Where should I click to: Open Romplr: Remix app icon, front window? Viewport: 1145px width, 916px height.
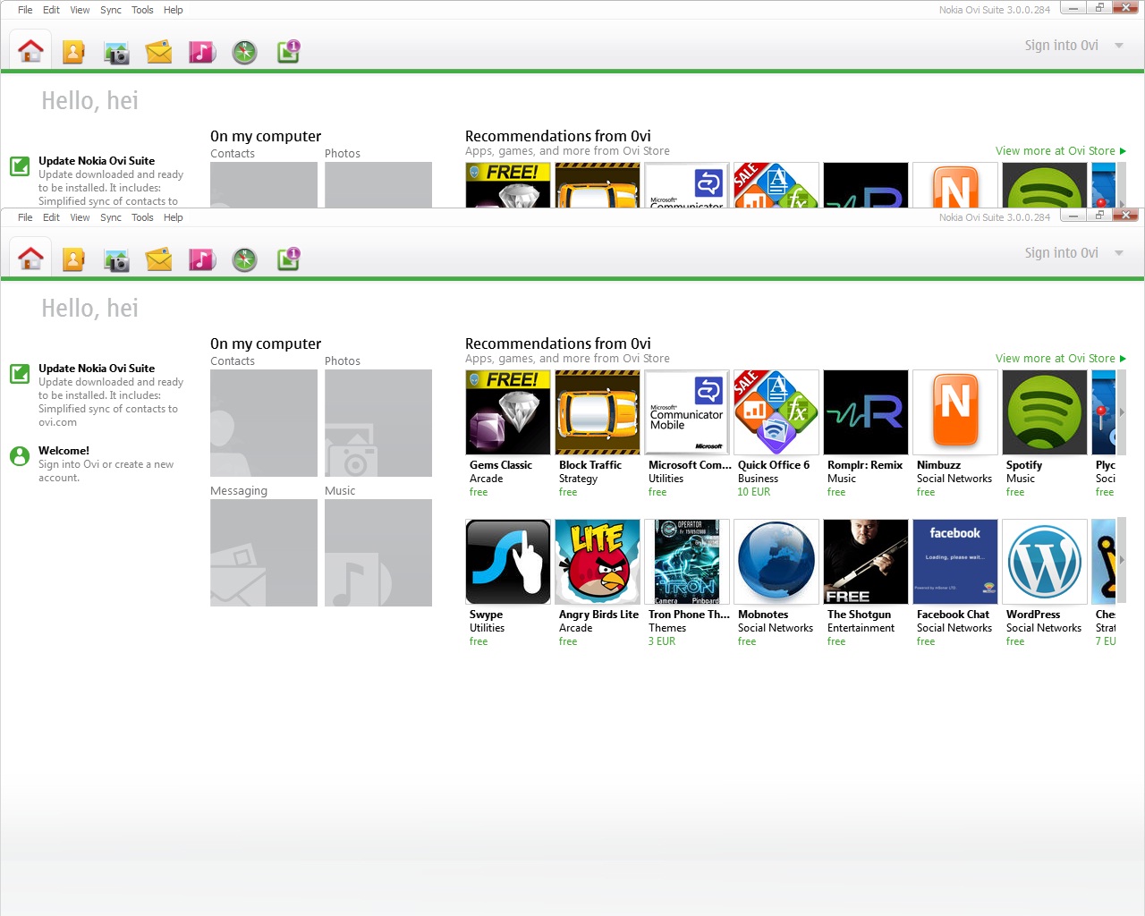[x=866, y=412]
